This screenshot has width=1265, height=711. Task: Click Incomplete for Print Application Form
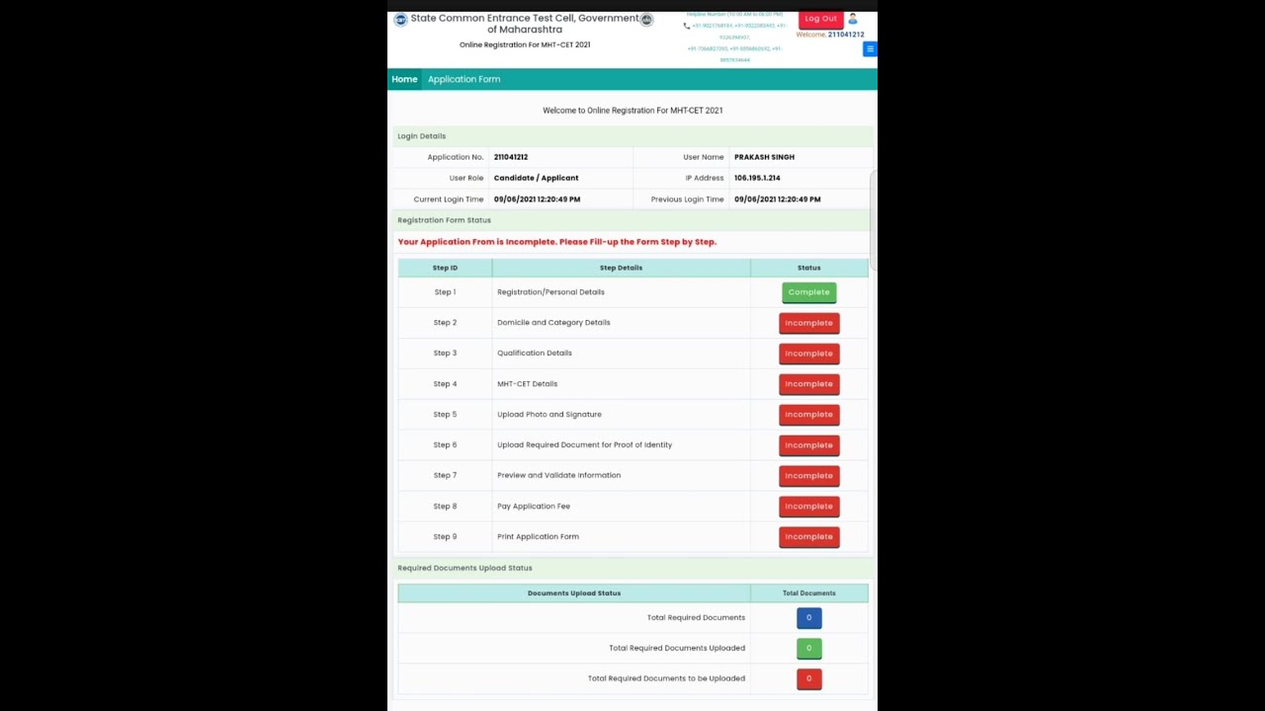click(809, 537)
